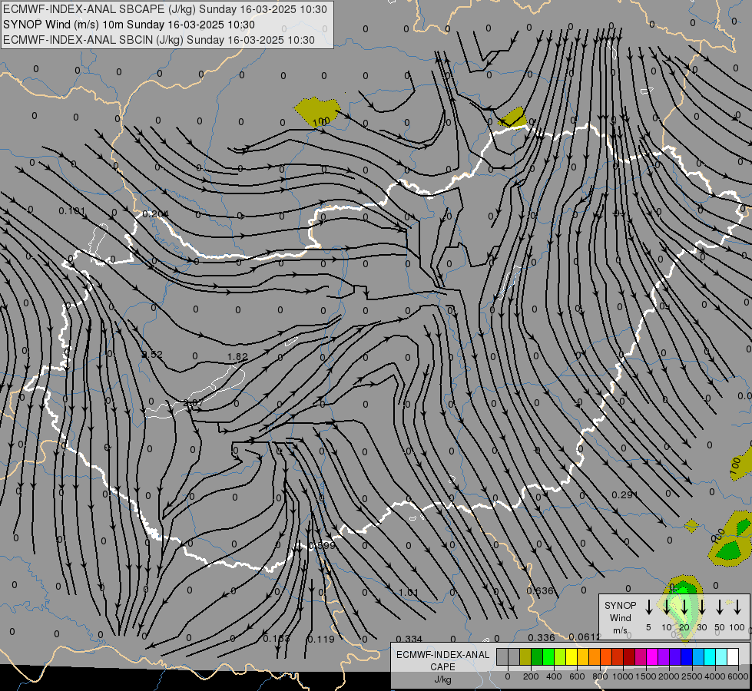Select the olive swatch in CAPE color scale
This screenshot has height=691, width=752.
point(525,657)
